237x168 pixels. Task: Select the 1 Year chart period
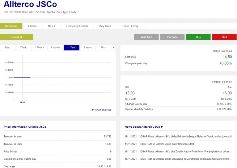pyautogui.click(x=71, y=48)
